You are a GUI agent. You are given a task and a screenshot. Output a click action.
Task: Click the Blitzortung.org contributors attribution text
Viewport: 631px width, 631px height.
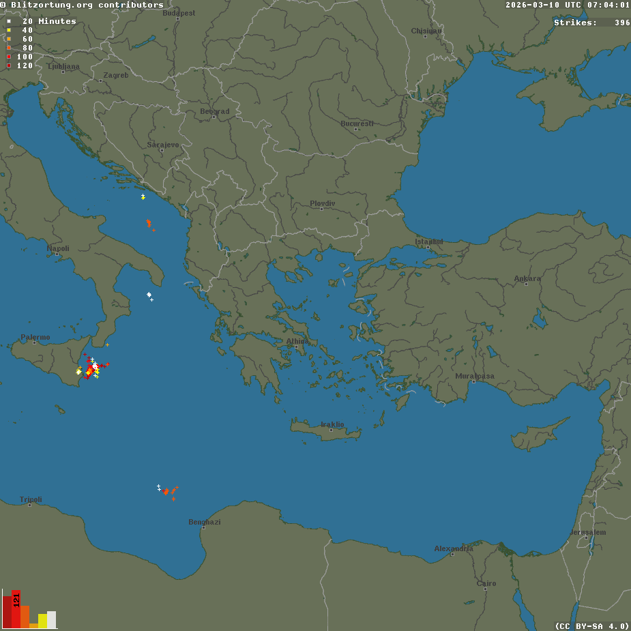pos(82,5)
